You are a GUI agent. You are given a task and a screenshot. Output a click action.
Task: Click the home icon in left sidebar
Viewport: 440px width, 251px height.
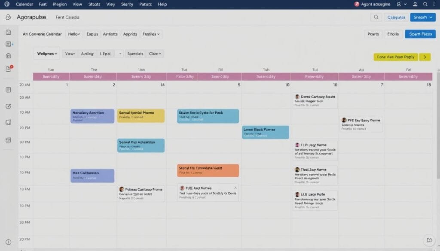(x=8, y=56)
